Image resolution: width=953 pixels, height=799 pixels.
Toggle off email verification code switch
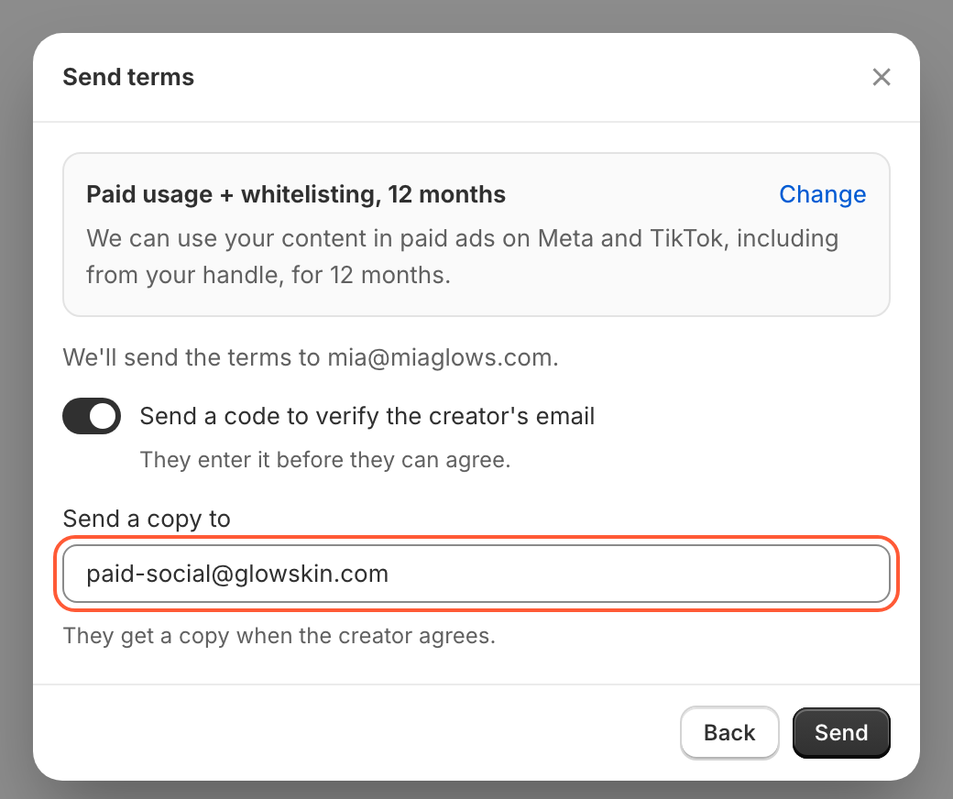pyautogui.click(x=92, y=416)
